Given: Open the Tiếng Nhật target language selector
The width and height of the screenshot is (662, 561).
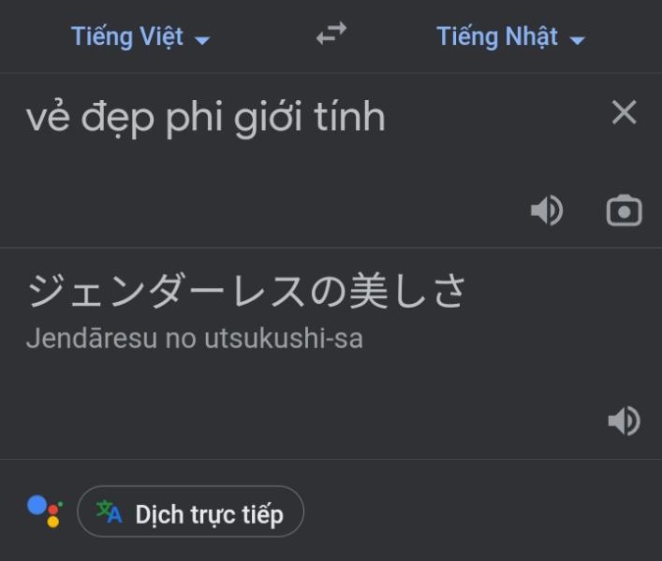Looking at the screenshot, I should 497,36.
